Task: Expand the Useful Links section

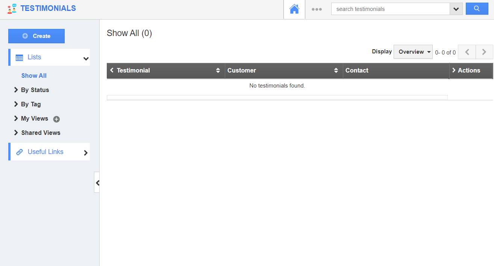Action: click(86, 153)
